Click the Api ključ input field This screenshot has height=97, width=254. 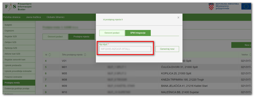coord(125,49)
